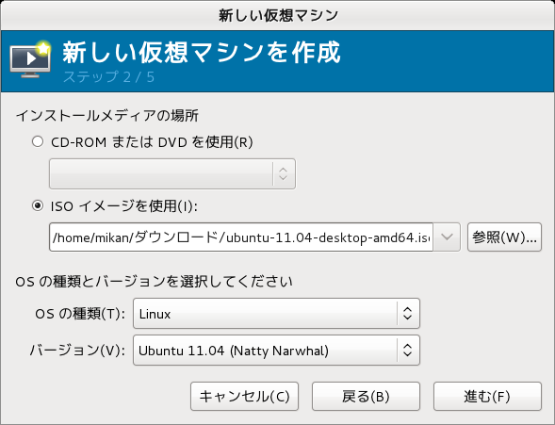
Task: Proceed with the 進む(F) button
Action: click(487, 397)
